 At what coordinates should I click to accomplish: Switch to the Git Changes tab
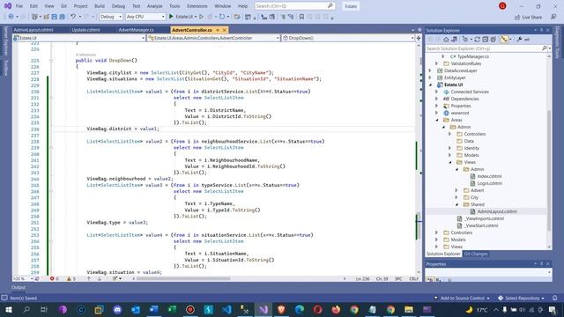(x=476, y=254)
